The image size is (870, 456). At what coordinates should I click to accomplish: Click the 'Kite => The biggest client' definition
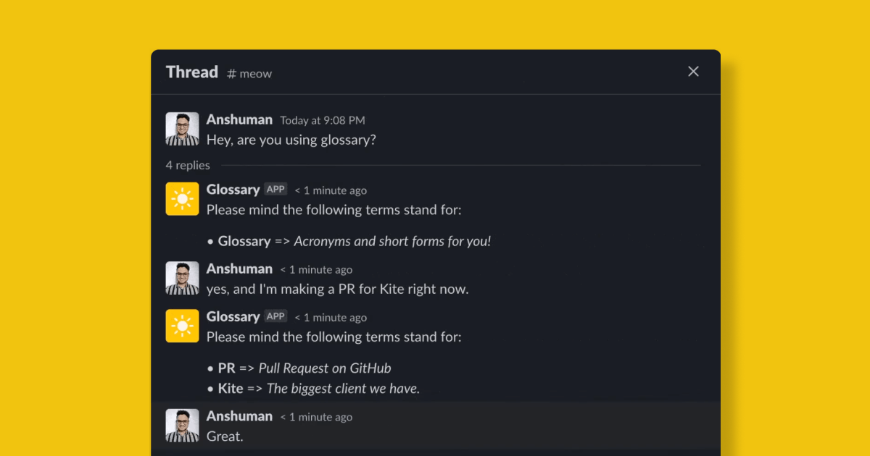[319, 389]
